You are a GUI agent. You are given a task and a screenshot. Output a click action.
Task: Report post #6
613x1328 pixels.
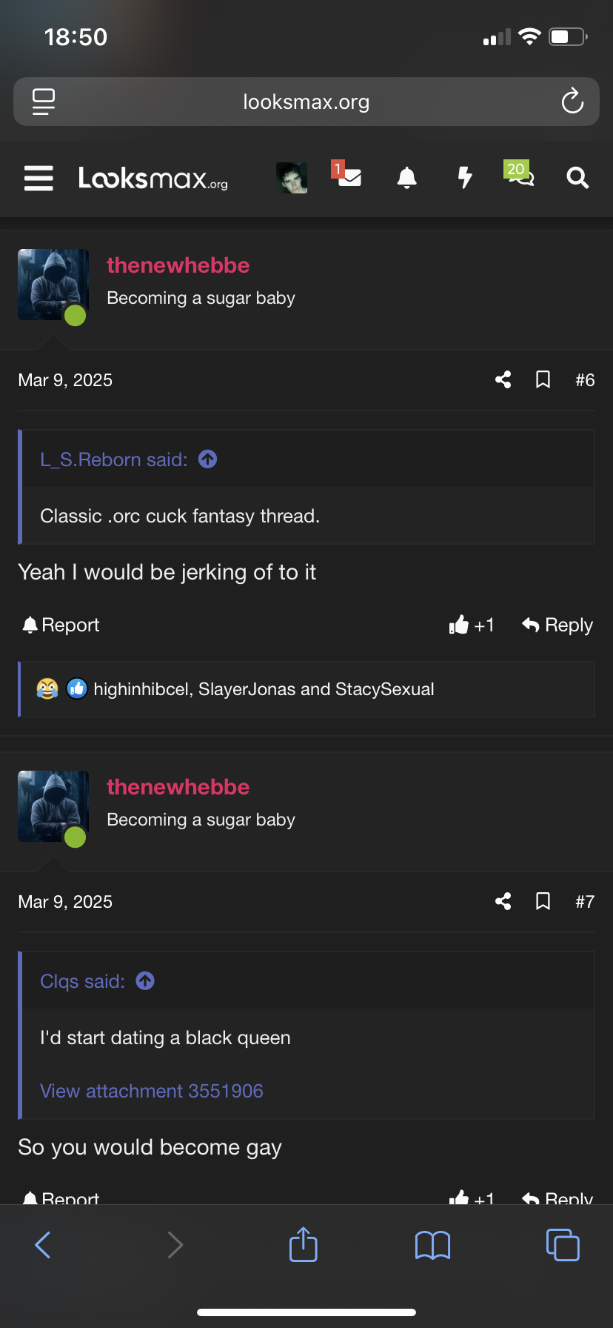(x=61, y=625)
